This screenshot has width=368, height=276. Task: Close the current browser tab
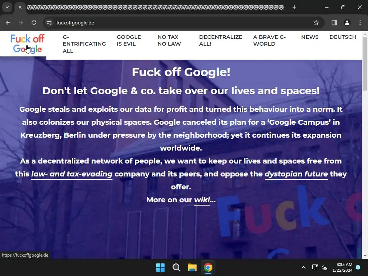[x=20, y=7]
